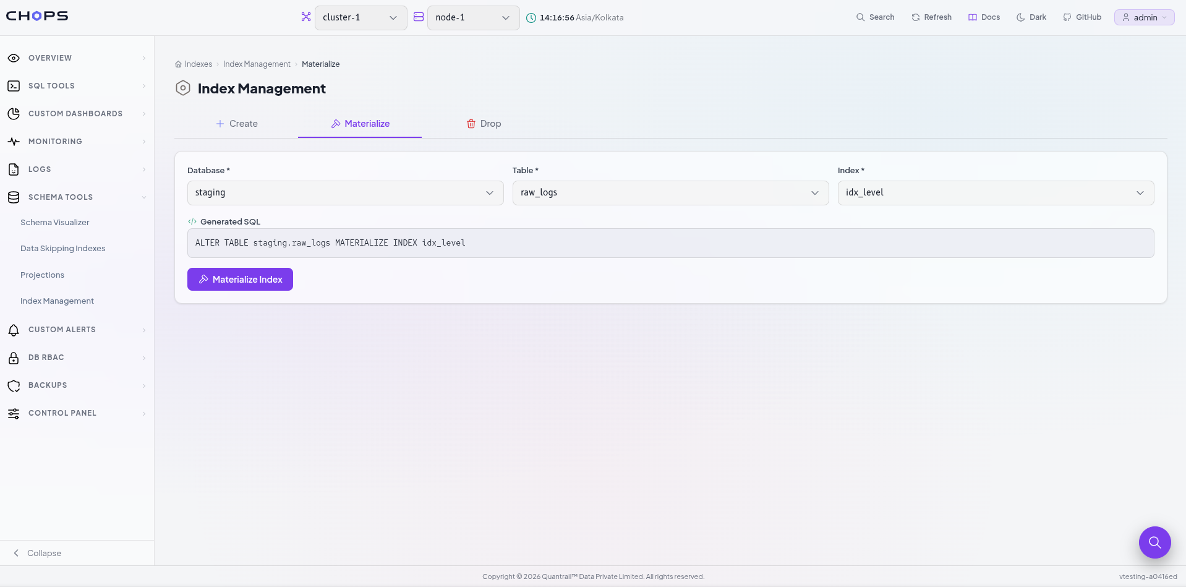Viewport: 1186px width, 587px height.
Task: Open Projections in sidebar
Action: click(x=42, y=275)
